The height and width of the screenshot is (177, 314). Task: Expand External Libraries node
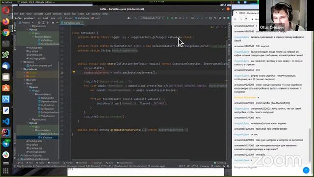coord(19,155)
